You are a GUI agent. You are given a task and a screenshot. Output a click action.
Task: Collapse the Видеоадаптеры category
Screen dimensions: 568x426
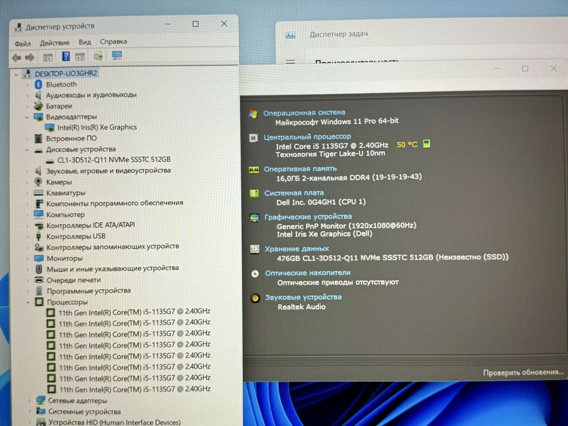click(x=27, y=117)
